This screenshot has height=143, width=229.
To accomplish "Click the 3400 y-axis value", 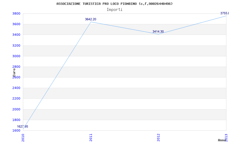I will (16, 35).
